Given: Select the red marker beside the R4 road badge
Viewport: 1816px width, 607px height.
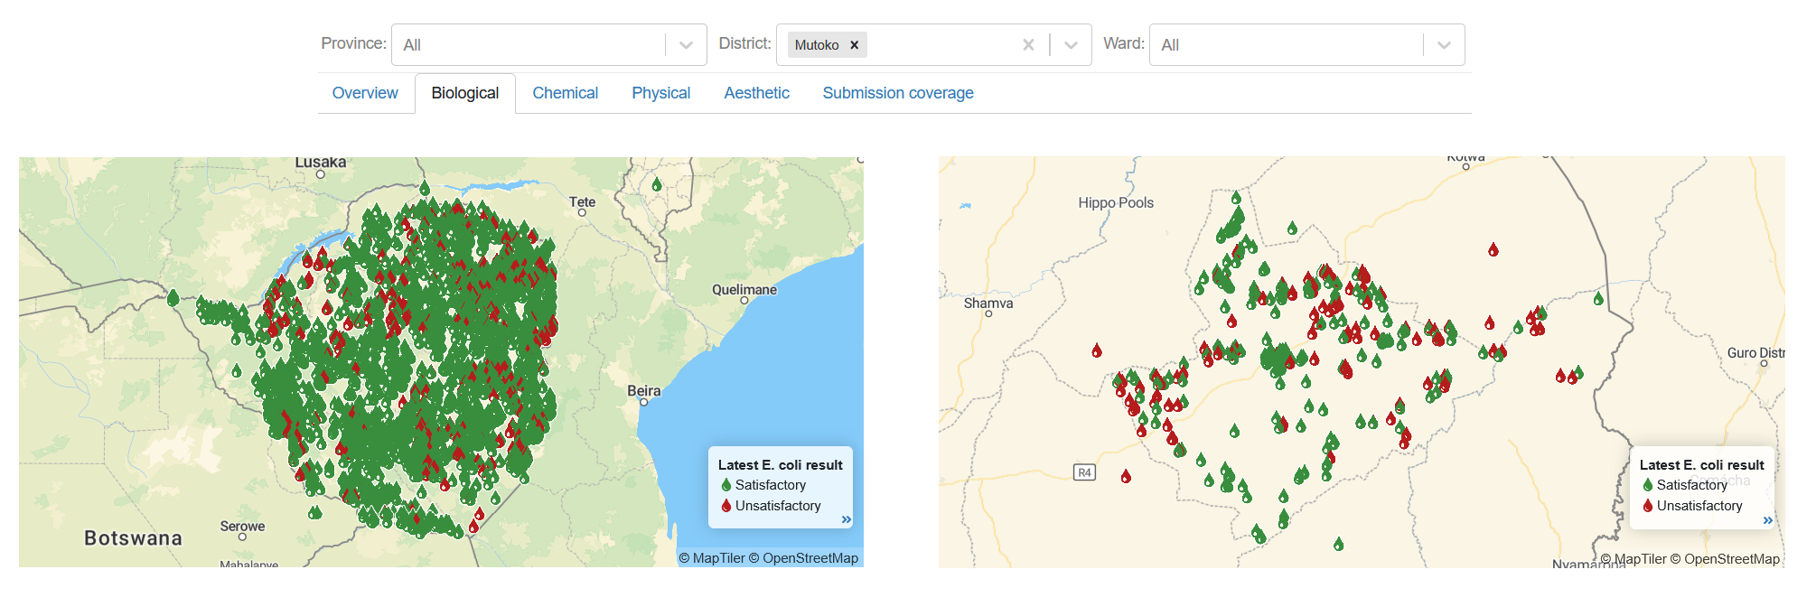Looking at the screenshot, I should point(1126,476).
